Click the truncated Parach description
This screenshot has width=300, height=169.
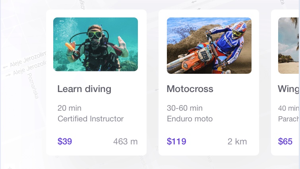pyautogui.click(x=289, y=119)
